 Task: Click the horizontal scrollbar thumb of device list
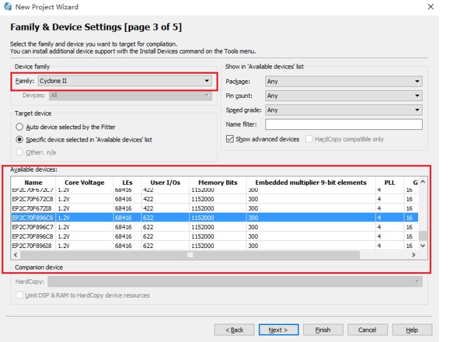click(x=190, y=255)
